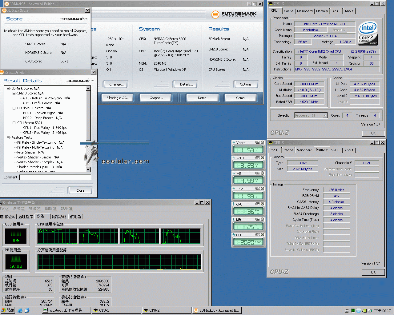
Task: Click the thermometer icon on MB gadget
Action: click(x=234, y=219)
